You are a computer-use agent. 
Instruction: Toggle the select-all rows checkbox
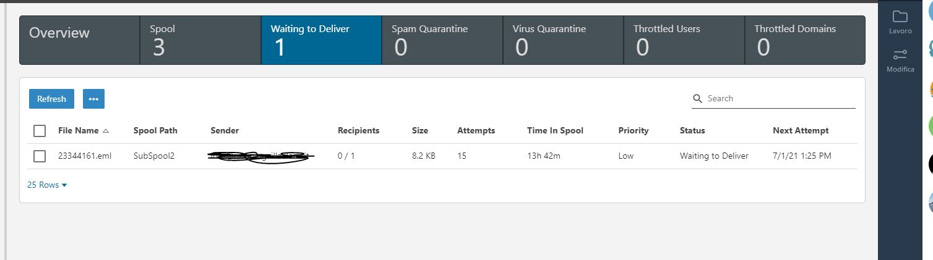pyautogui.click(x=40, y=131)
